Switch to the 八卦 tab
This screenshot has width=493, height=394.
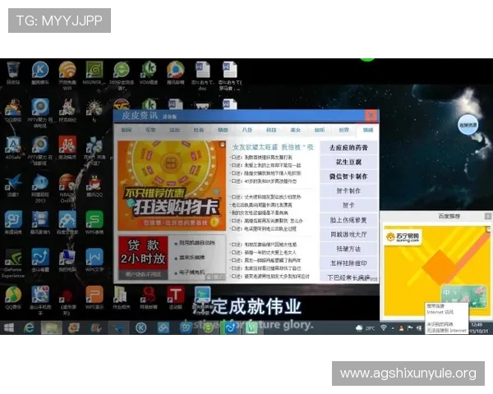pos(247,130)
